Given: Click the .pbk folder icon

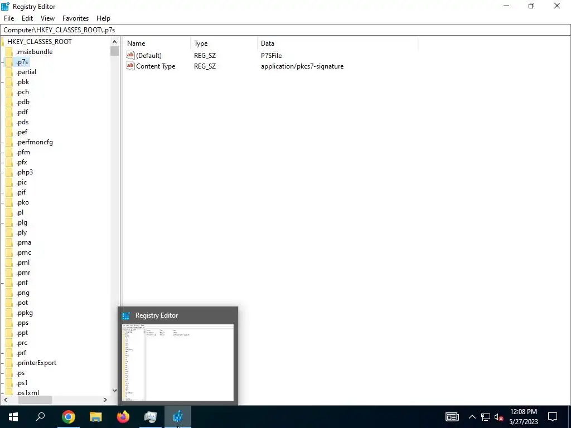Looking at the screenshot, I should tap(9, 82).
